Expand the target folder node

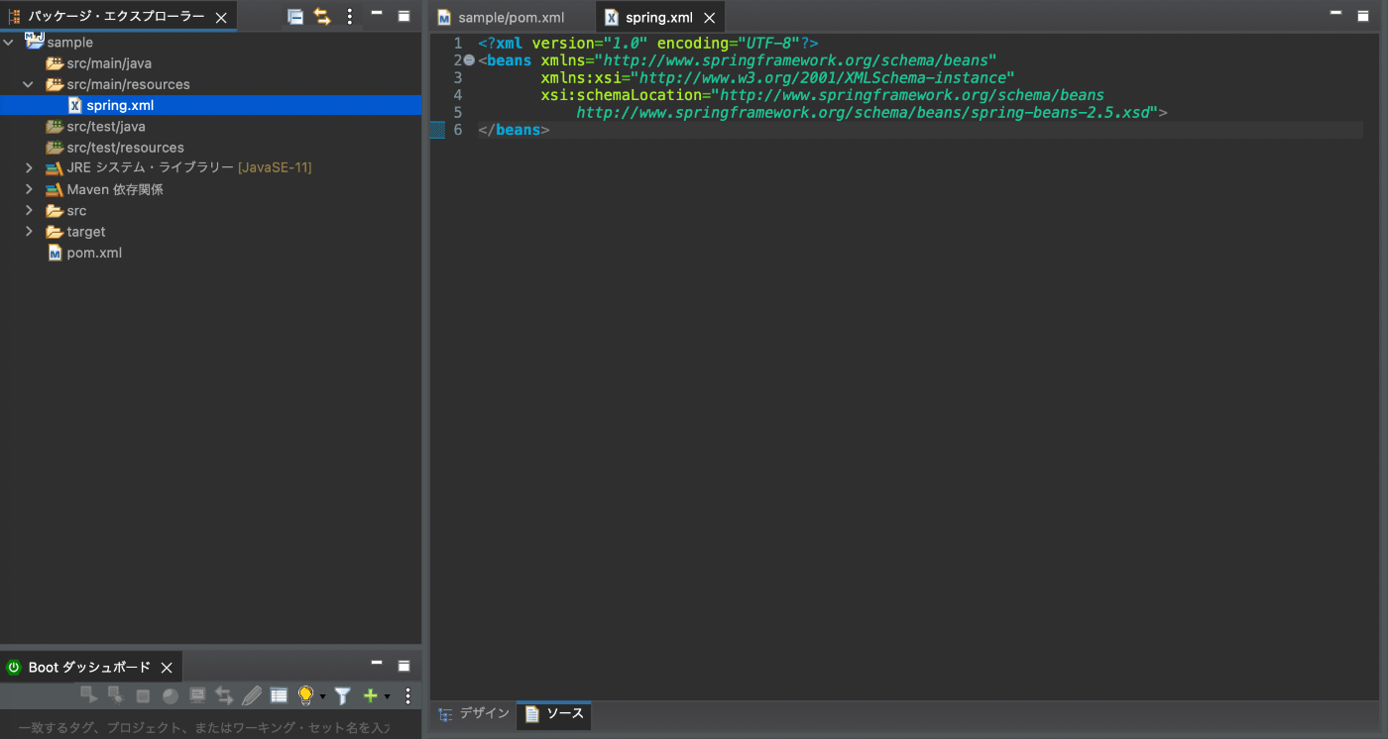[29, 232]
